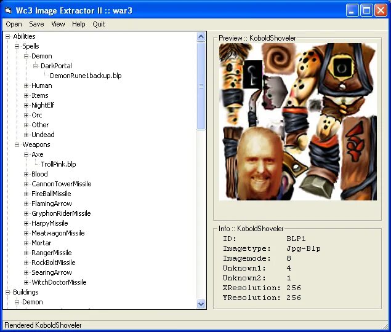Open the Open menu
Image resolution: width=391 pixels, height=332 pixels.
14,24
